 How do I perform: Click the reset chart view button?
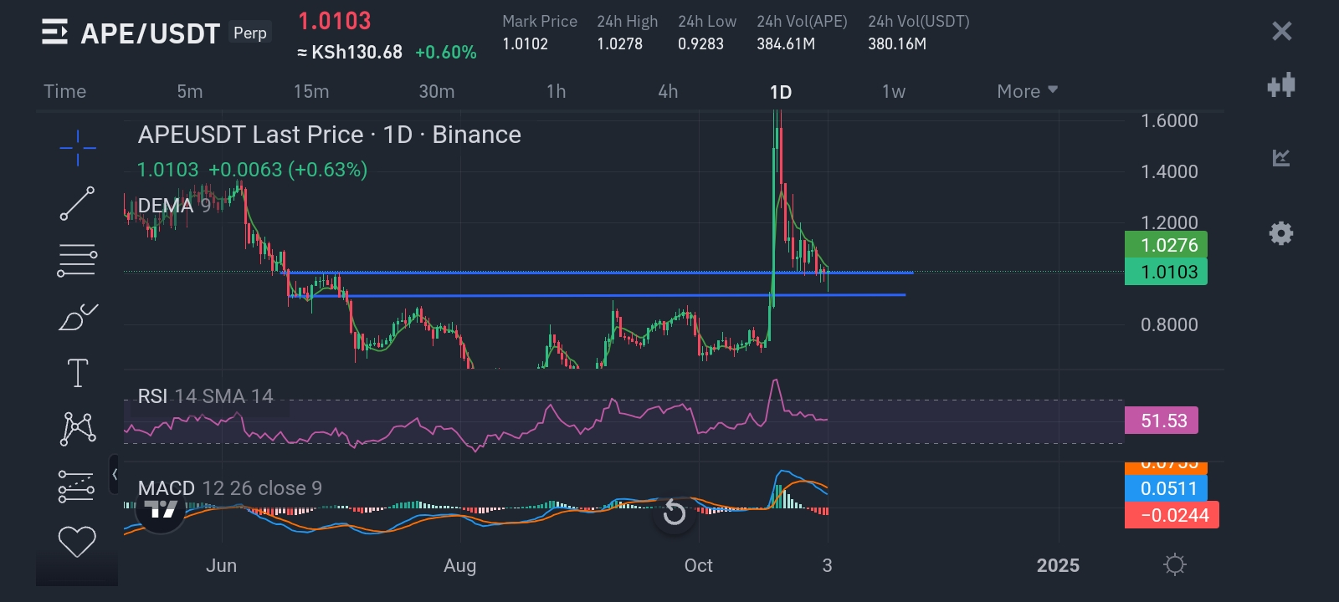pyautogui.click(x=674, y=513)
